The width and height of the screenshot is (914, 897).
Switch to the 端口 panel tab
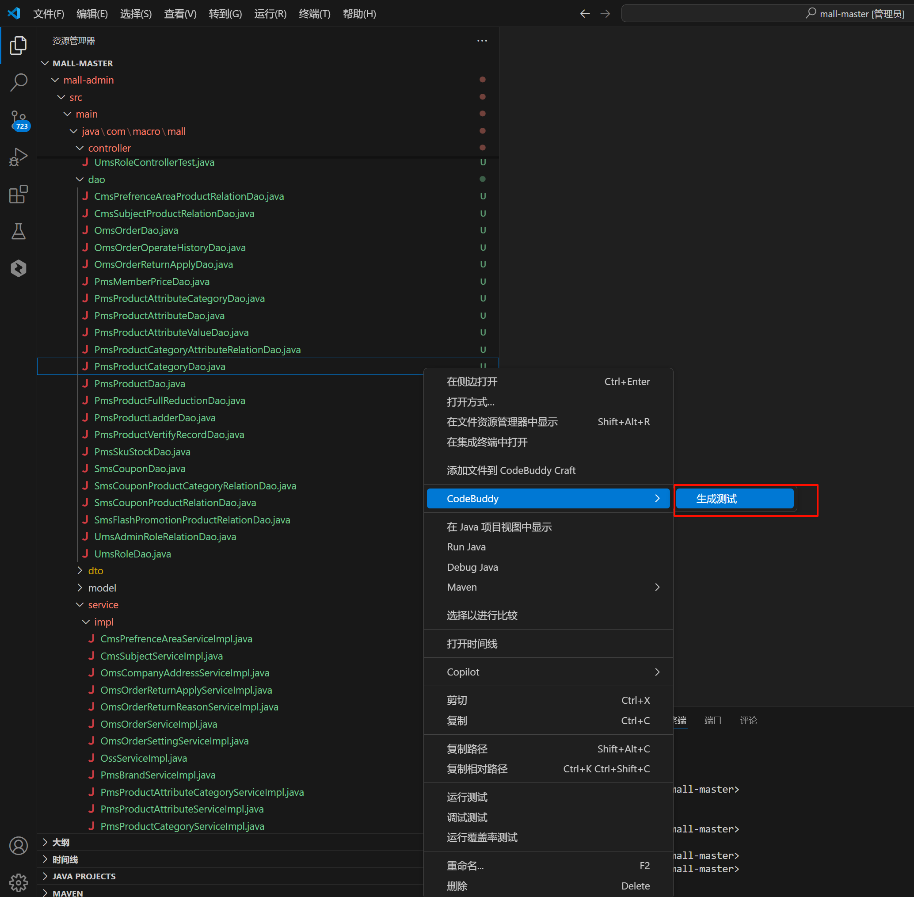click(712, 720)
